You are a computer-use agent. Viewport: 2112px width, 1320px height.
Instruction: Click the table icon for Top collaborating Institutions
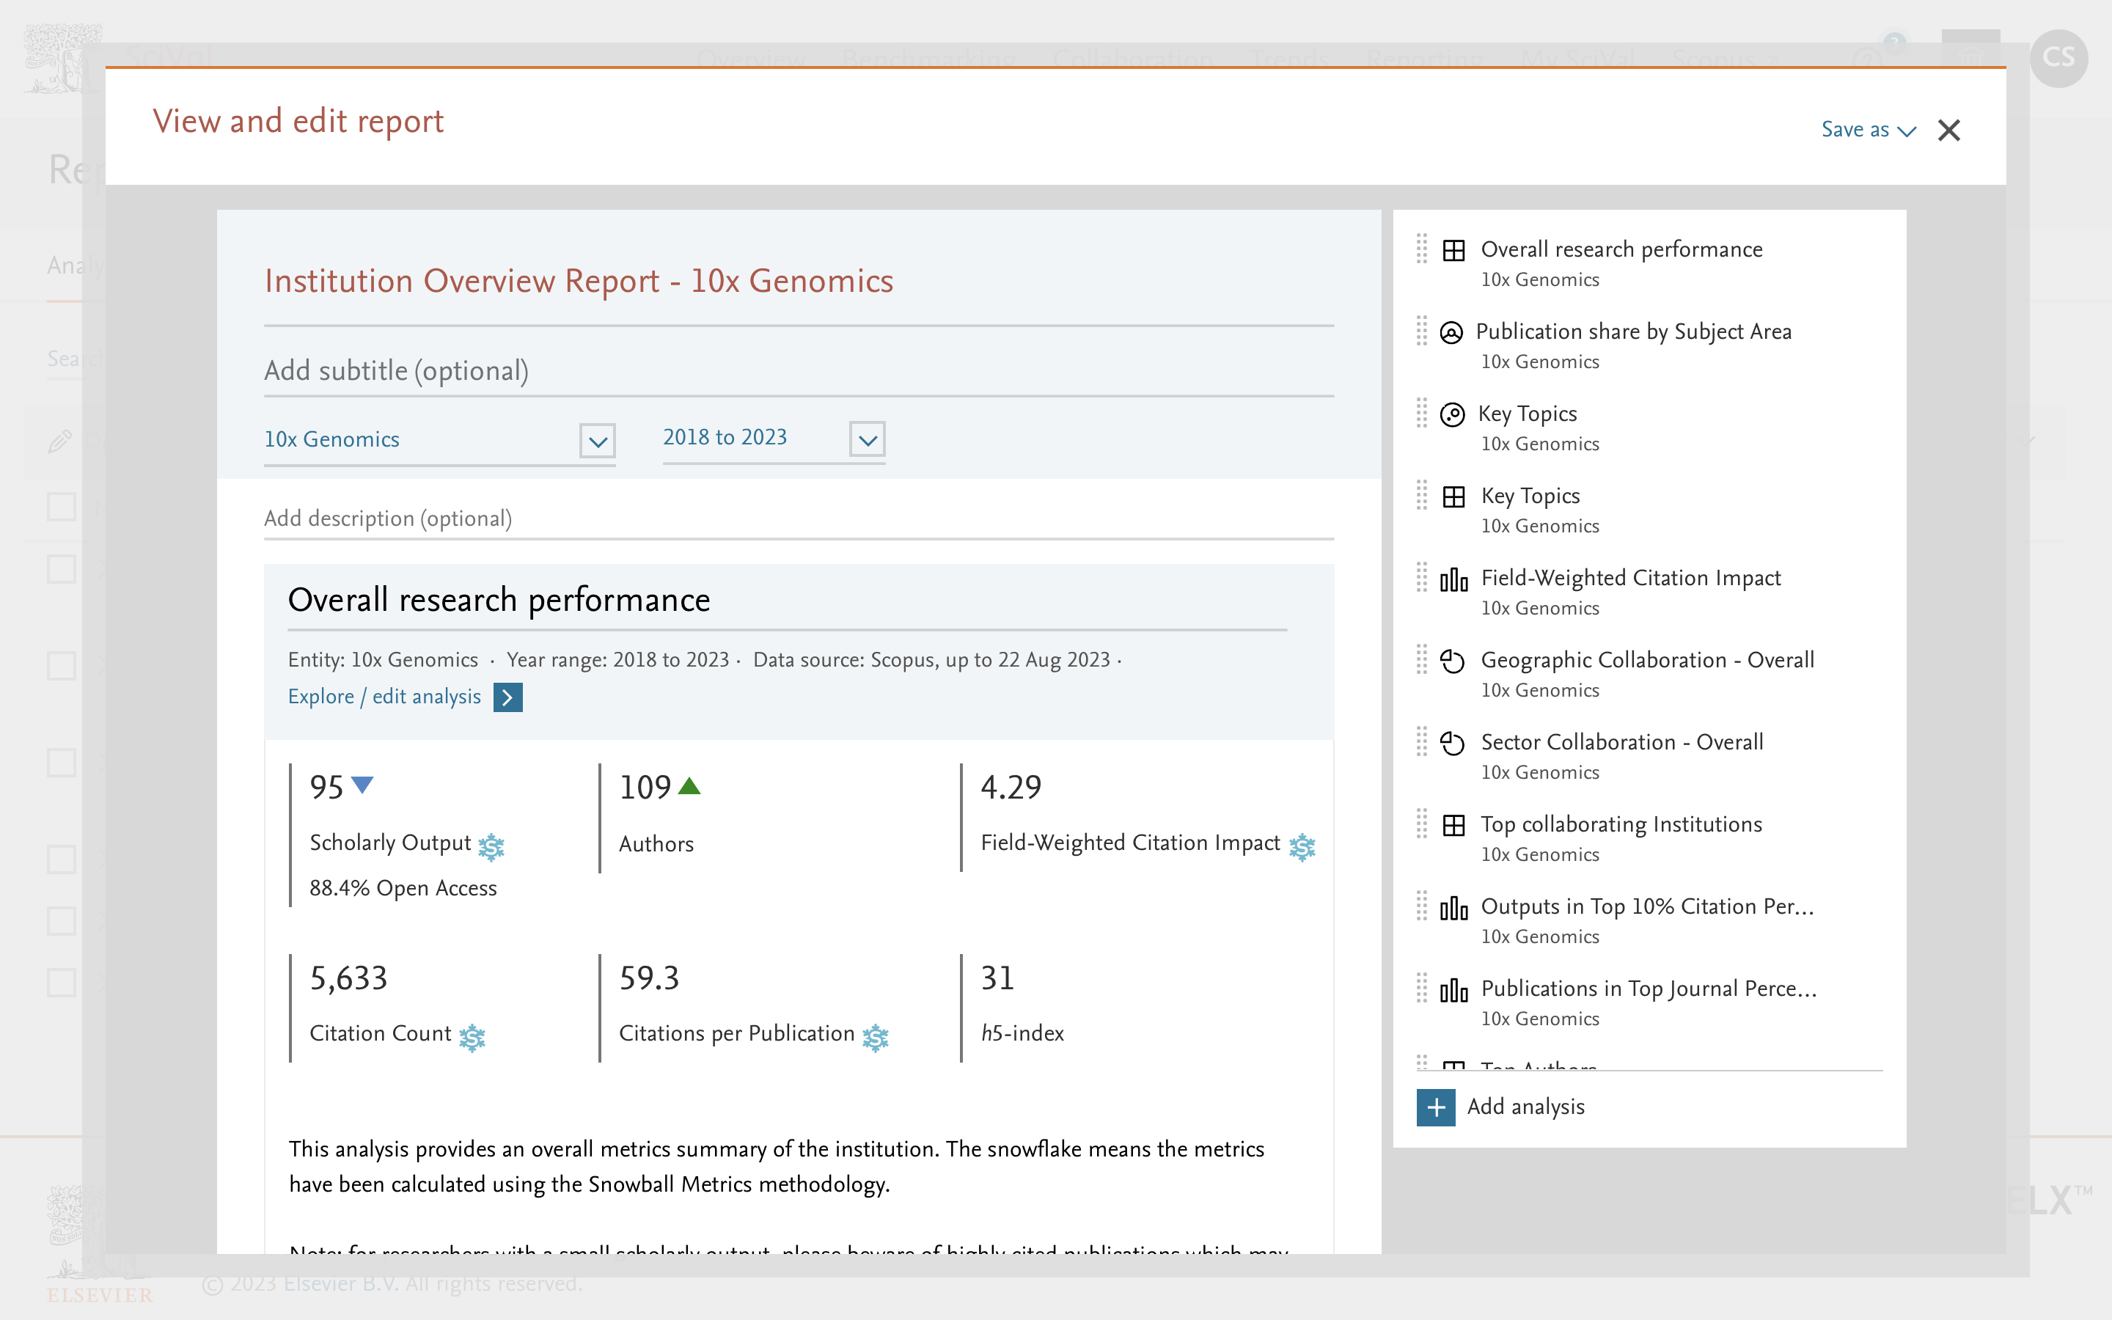1454,825
